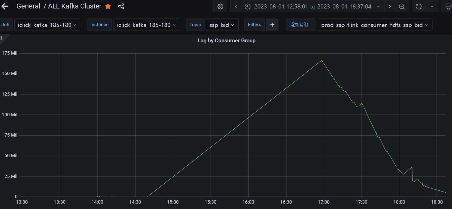This screenshot has height=209, width=452.
Task: Open dashboard settings gear
Action: click(x=220, y=6)
